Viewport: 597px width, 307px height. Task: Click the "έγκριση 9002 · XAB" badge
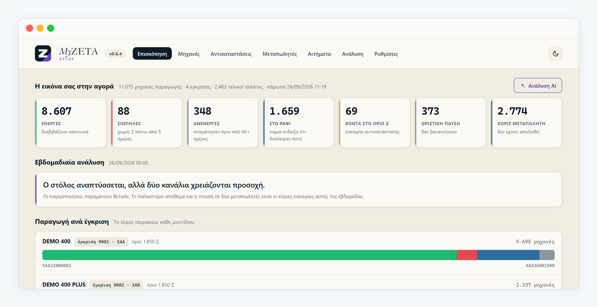tap(116, 285)
